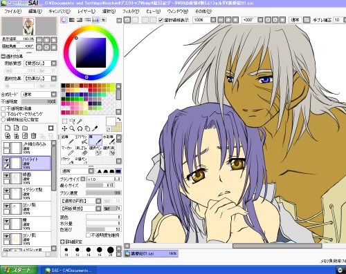Enable the 不透明度保護 checkbox

tap(3, 108)
